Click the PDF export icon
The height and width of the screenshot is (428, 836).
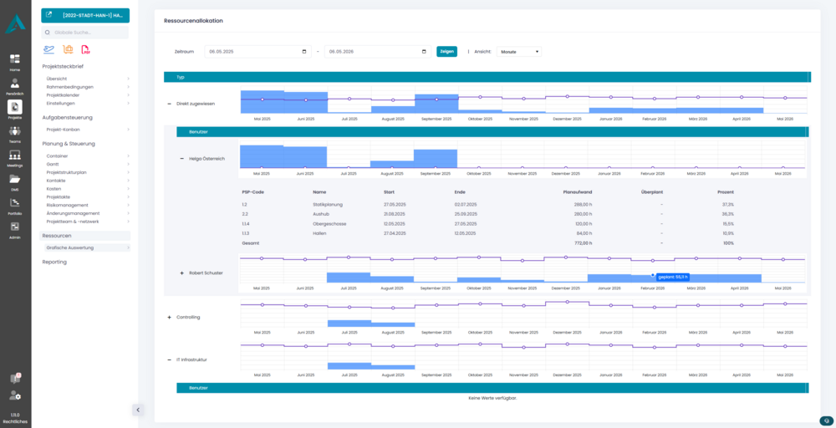pos(85,49)
